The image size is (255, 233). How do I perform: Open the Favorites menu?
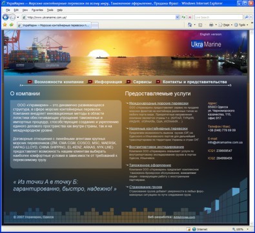point(37,10)
